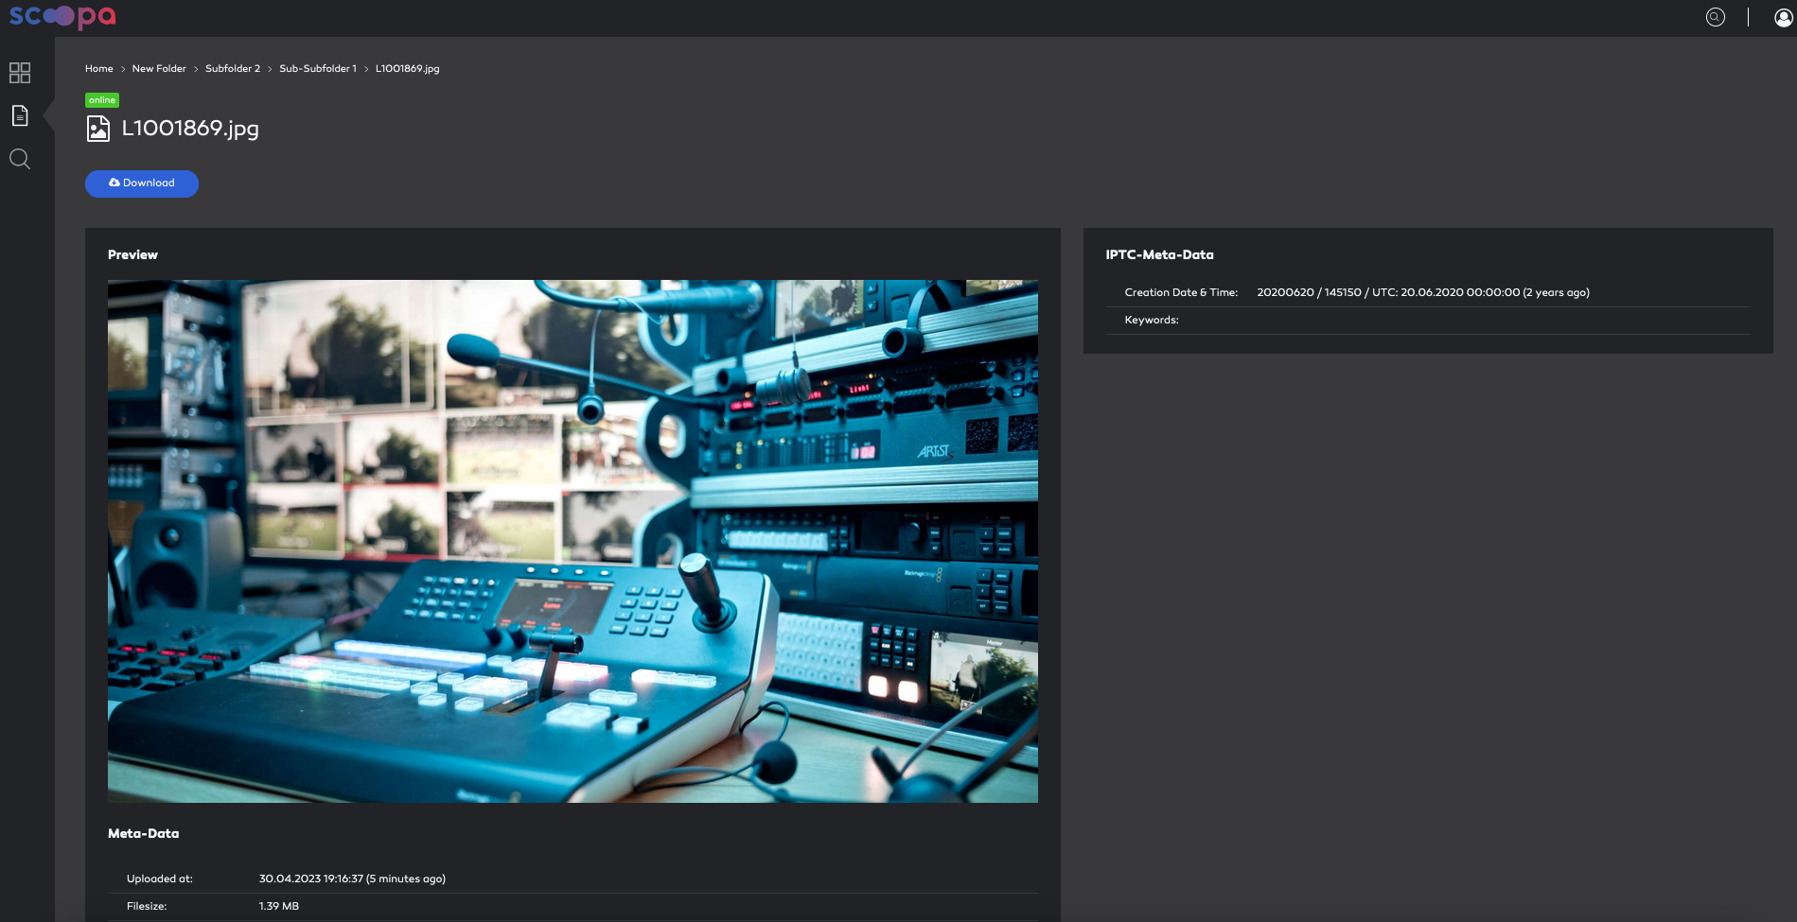Select the 1.39 MB filesize value
This screenshot has width=1797, height=922.
pos(279,907)
